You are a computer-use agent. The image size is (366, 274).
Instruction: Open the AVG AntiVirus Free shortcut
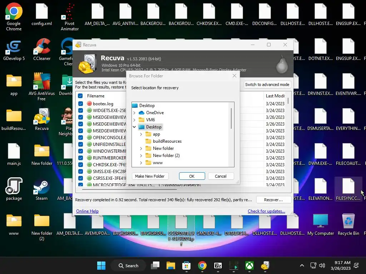point(41,87)
